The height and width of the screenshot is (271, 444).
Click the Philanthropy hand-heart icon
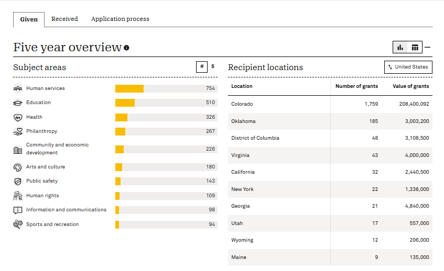point(18,131)
